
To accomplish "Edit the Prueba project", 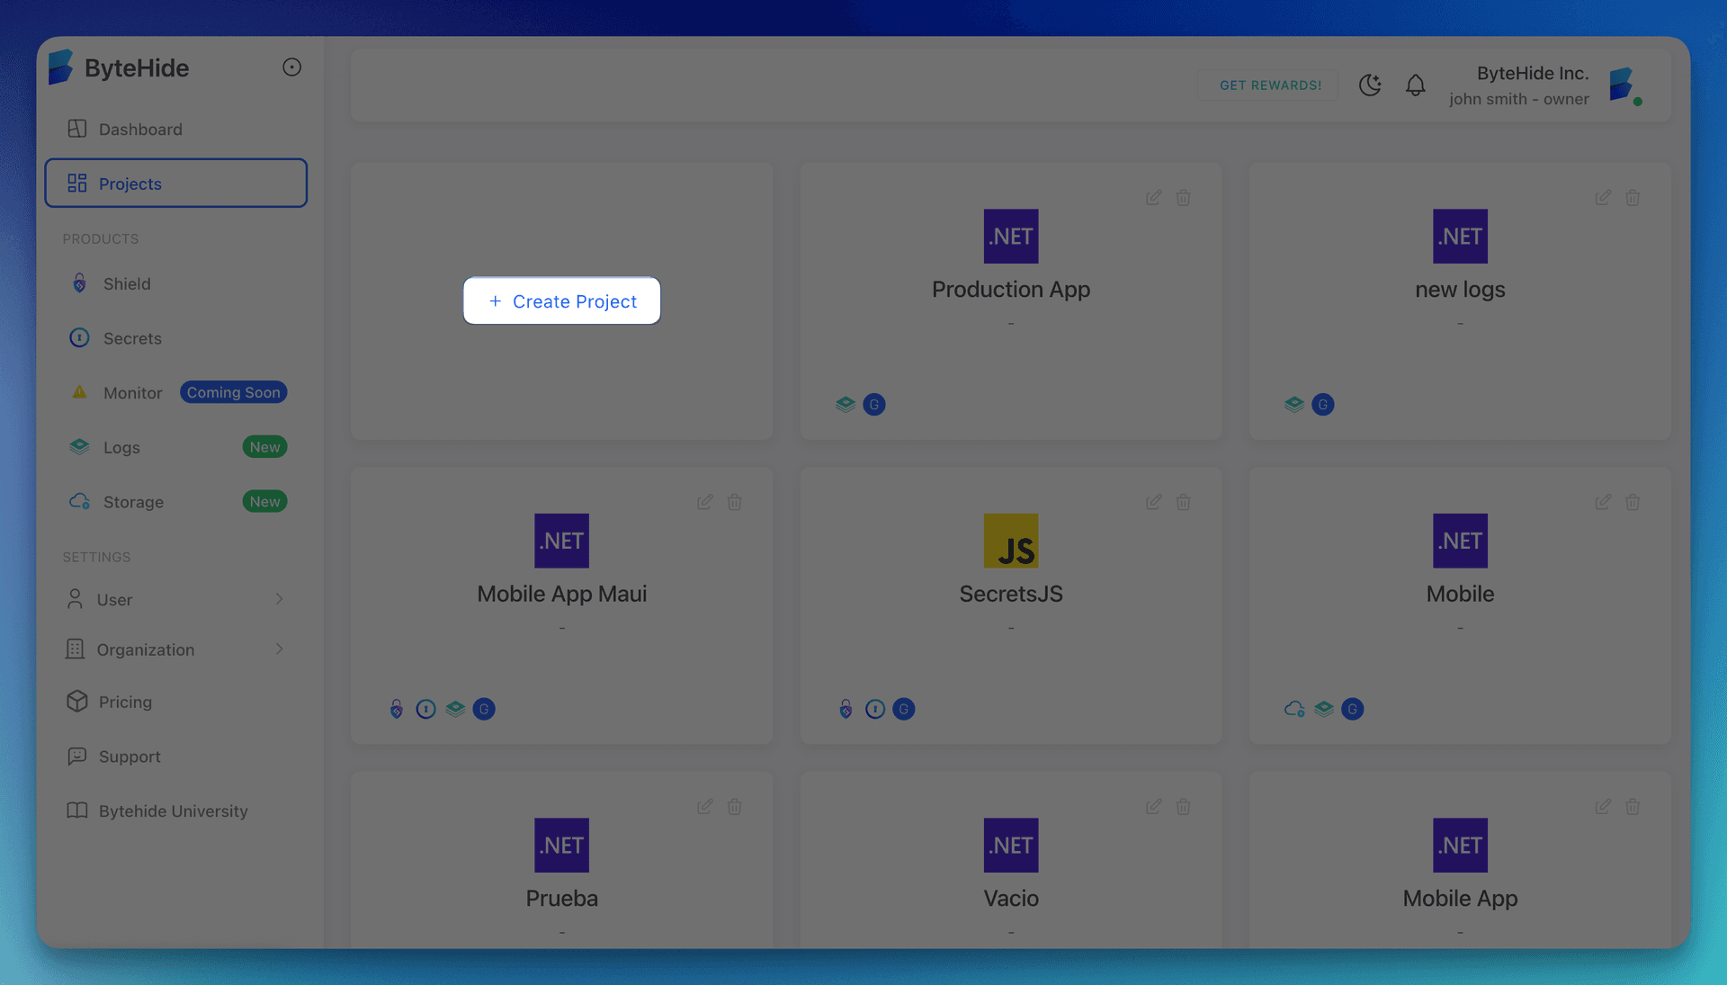I will pyautogui.click(x=704, y=806).
